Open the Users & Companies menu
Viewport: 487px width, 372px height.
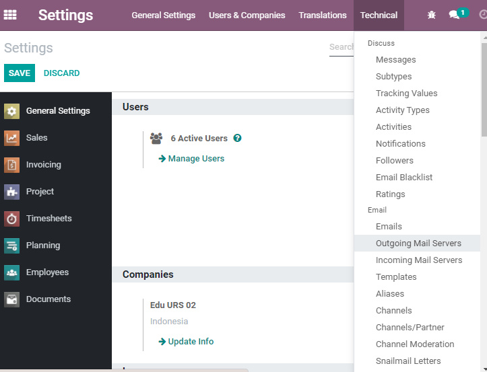pos(247,15)
